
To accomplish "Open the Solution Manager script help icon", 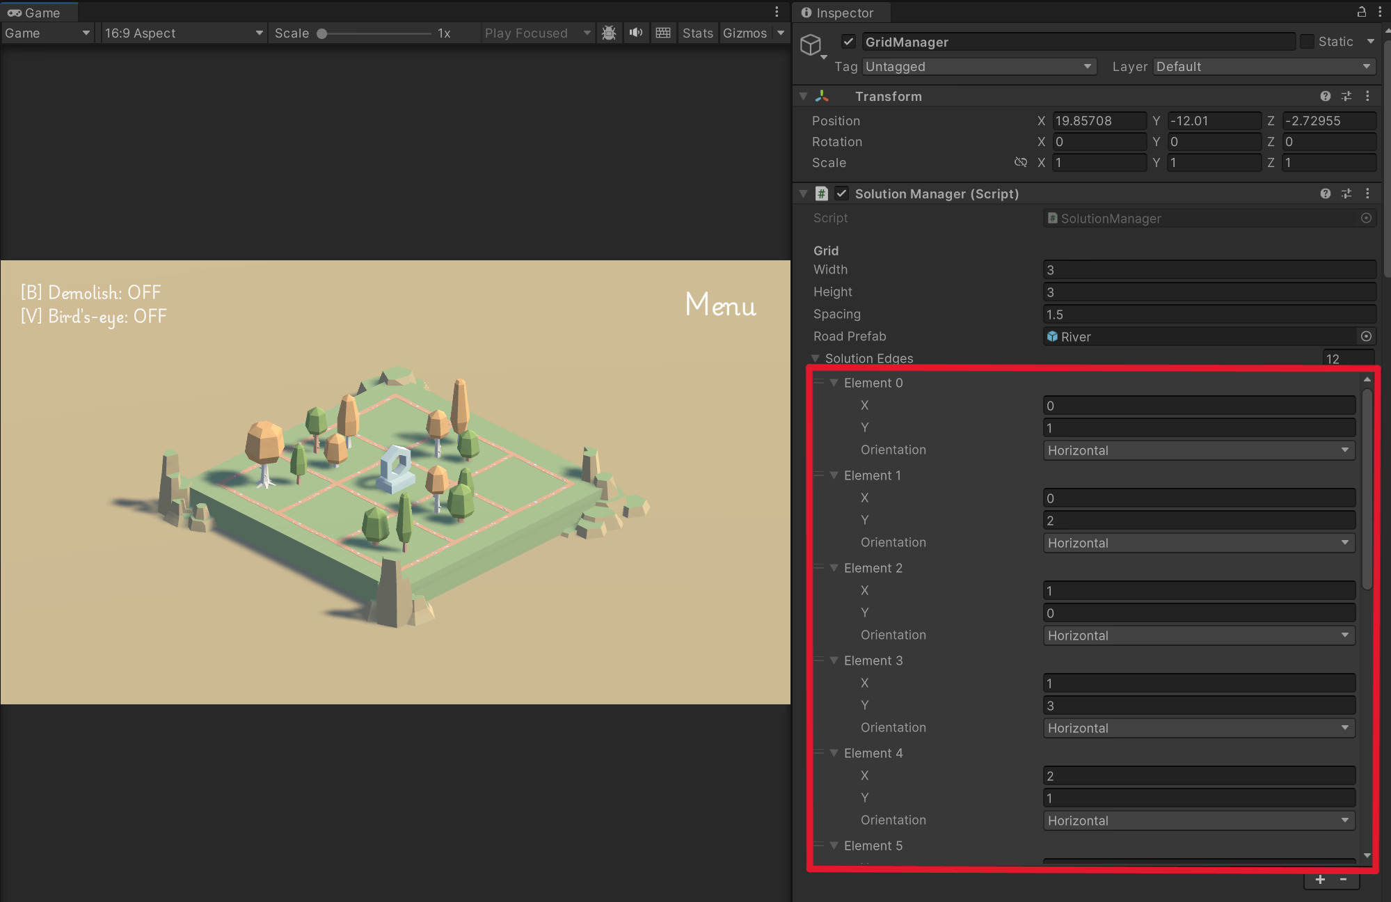I will pos(1326,193).
